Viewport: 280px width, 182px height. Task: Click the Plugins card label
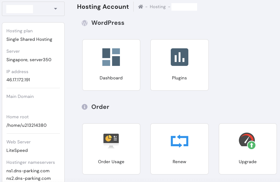tap(180, 78)
